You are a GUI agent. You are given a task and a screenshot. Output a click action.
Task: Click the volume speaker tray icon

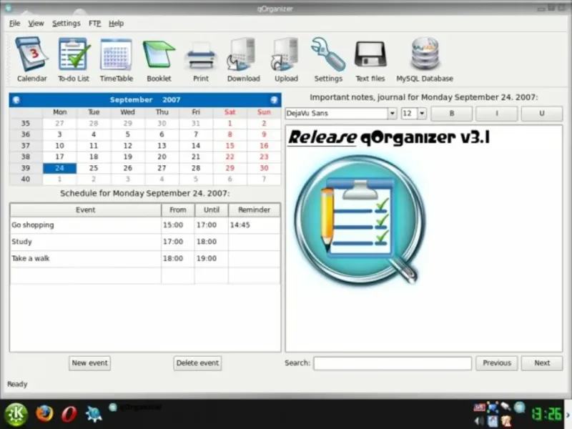click(x=478, y=421)
